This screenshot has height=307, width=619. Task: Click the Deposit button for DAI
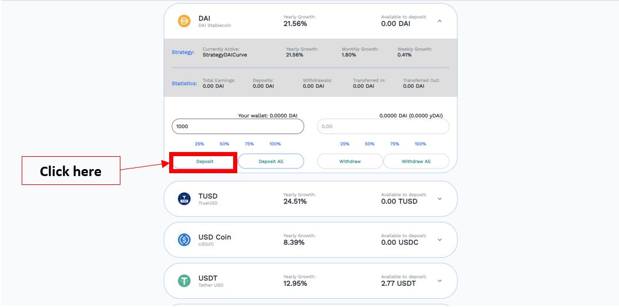coord(204,161)
